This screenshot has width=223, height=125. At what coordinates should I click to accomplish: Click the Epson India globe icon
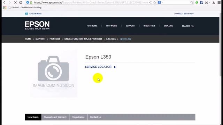pos(26,14)
